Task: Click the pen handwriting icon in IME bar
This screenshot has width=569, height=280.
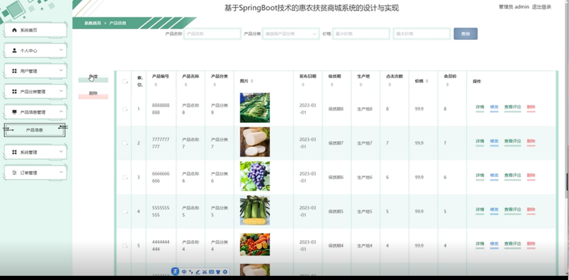Action: click(x=198, y=272)
